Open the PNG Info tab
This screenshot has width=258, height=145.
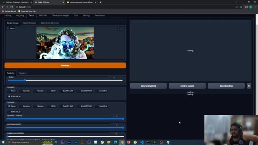[x=43, y=15]
